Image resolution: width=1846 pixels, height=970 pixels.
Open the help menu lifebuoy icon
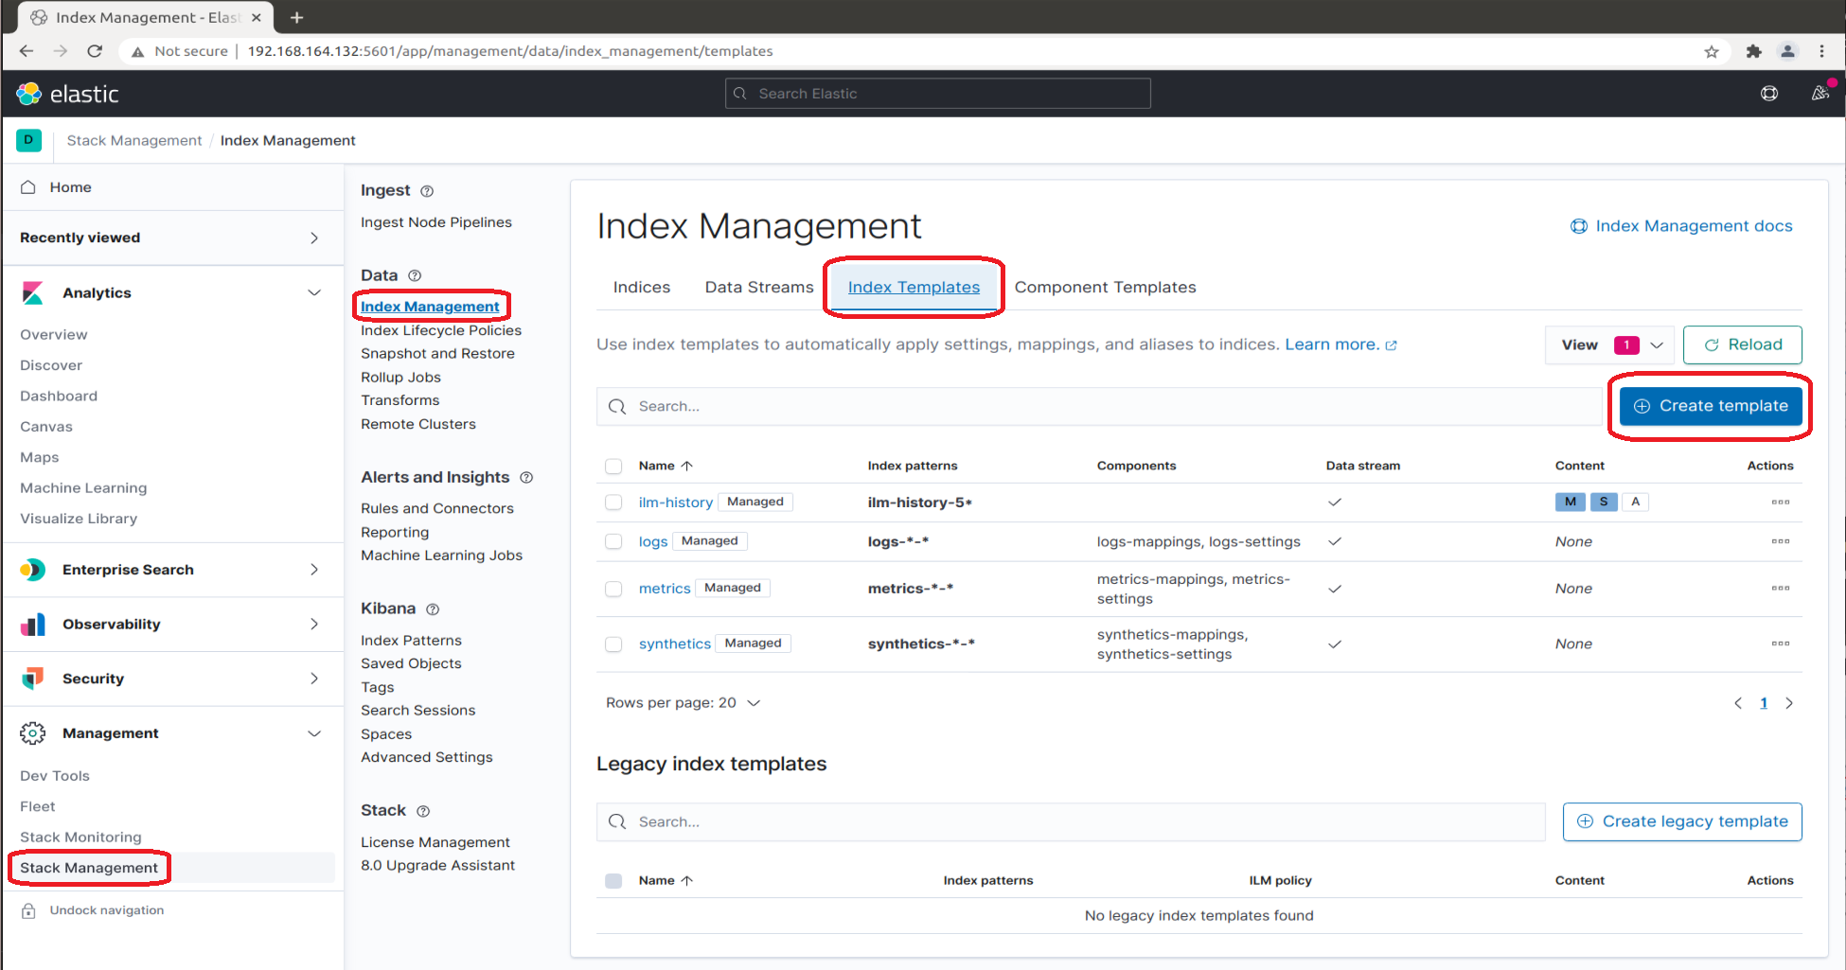coord(1768,94)
